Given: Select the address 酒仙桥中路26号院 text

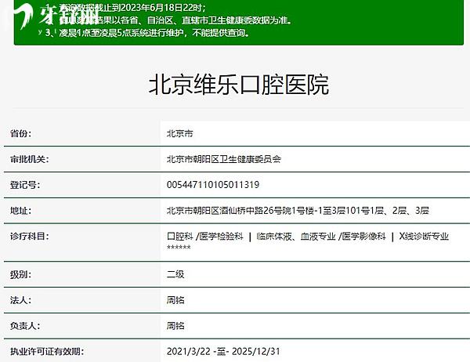Looking at the screenshot, I should [x=255, y=211].
